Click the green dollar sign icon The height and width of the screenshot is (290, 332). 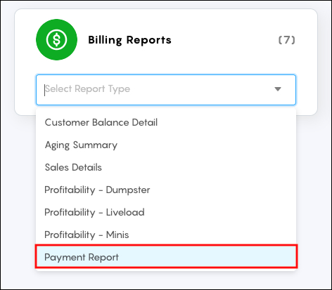[x=56, y=39]
